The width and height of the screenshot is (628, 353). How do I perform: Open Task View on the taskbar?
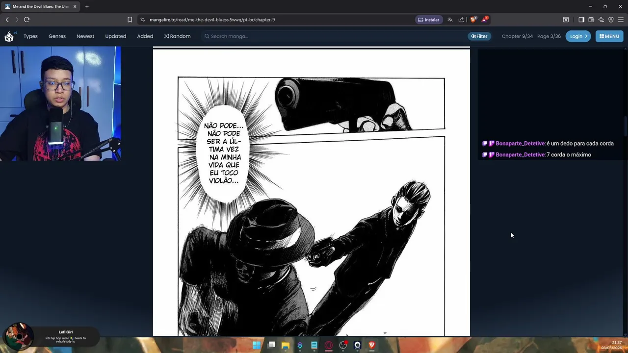pyautogui.click(x=271, y=345)
